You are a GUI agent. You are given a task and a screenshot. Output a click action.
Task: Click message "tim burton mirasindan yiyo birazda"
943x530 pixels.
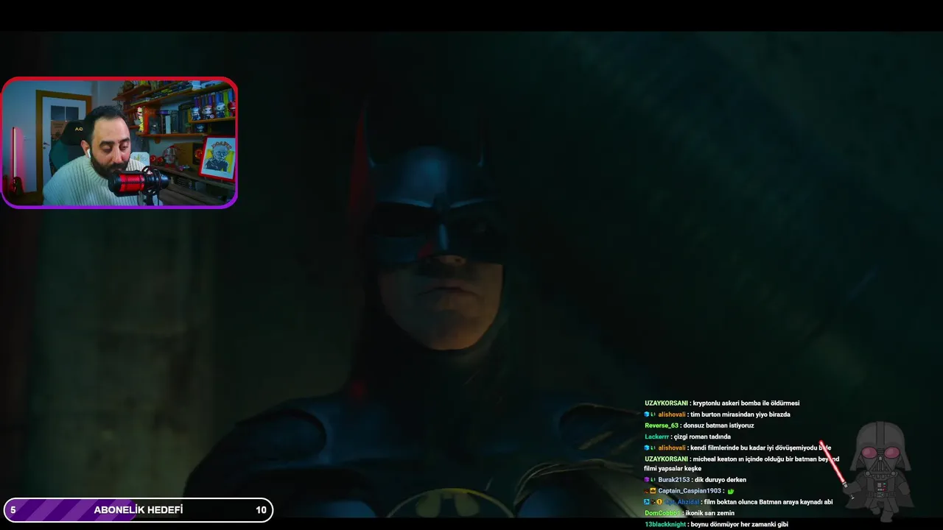pos(740,414)
